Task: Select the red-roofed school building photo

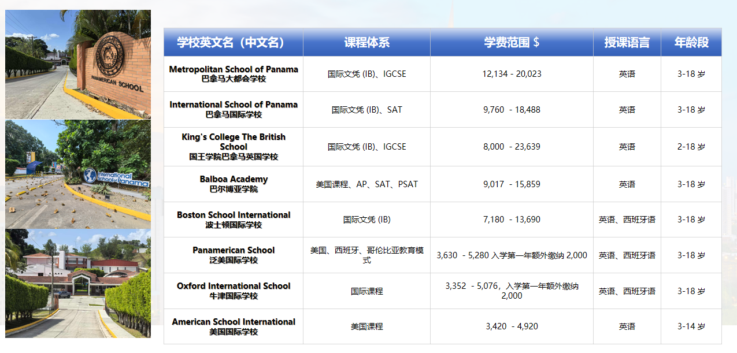Action: [x=78, y=283]
